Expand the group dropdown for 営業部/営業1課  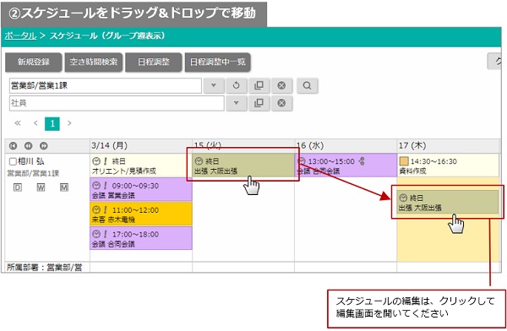point(214,85)
